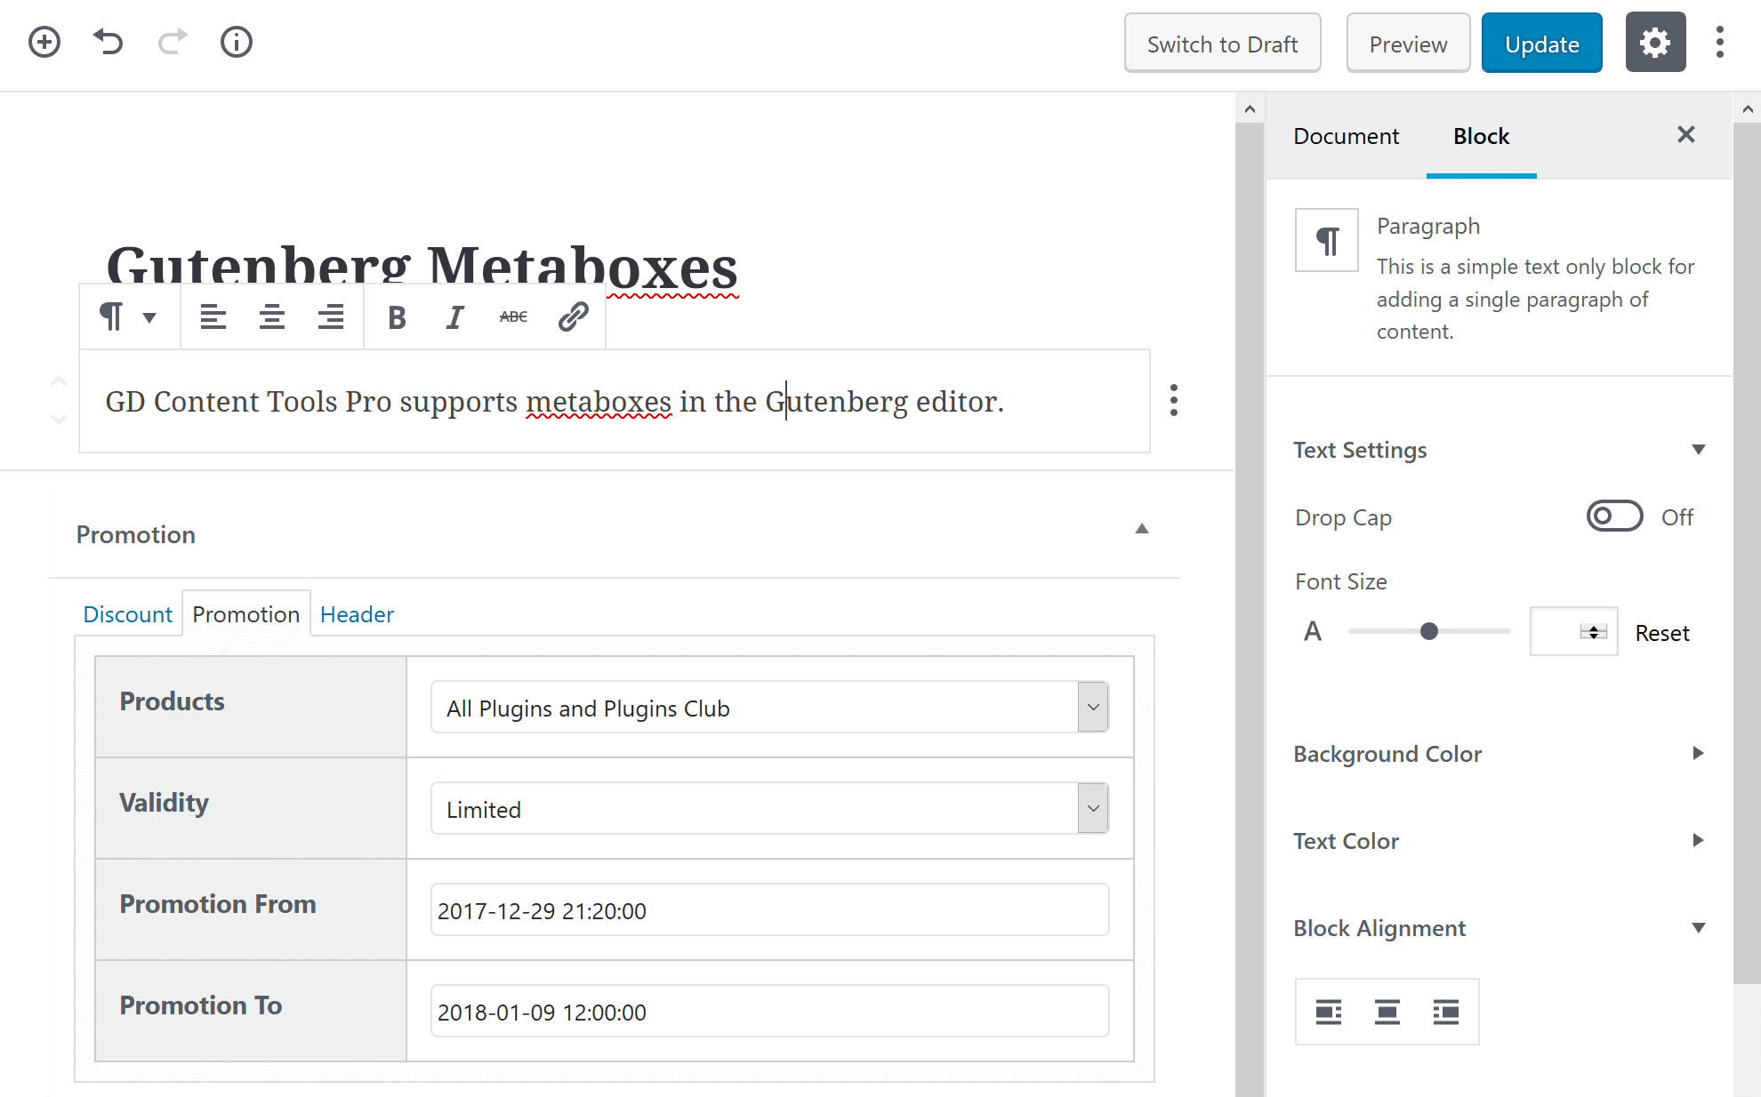Collapse the Block Alignment section
1761x1097 pixels.
click(1499, 928)
